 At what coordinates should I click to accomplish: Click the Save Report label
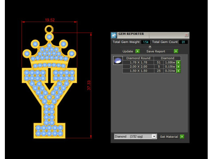click(156, 51)
